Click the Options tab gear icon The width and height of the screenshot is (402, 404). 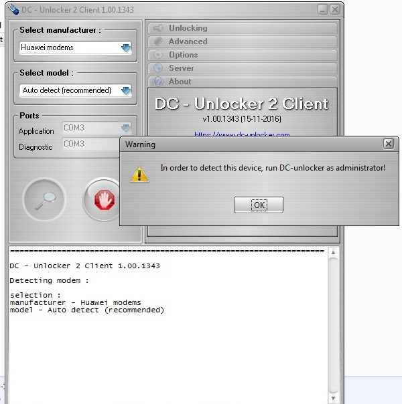(158, 55)
